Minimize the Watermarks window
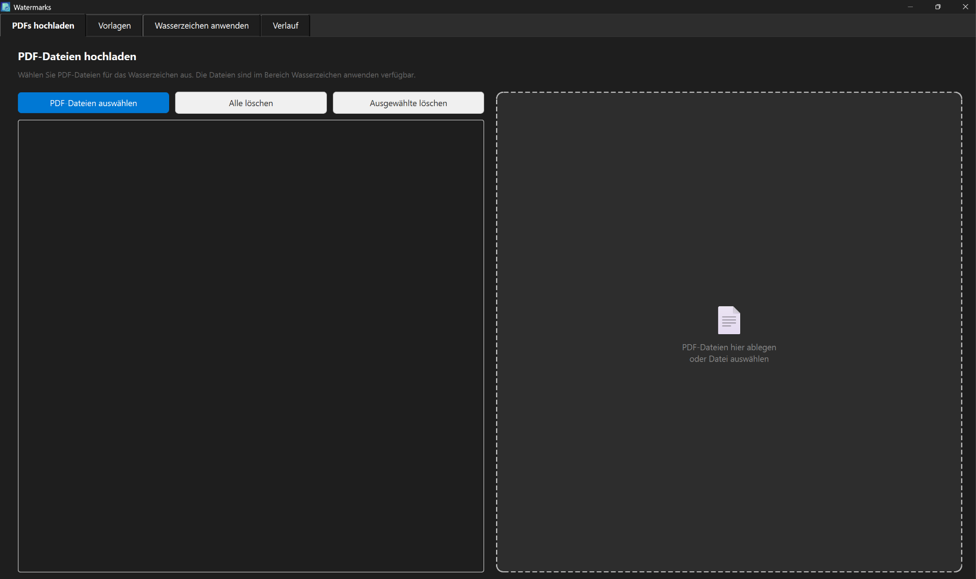The width and height of the screenshot is (976, 579). [910, 7]
